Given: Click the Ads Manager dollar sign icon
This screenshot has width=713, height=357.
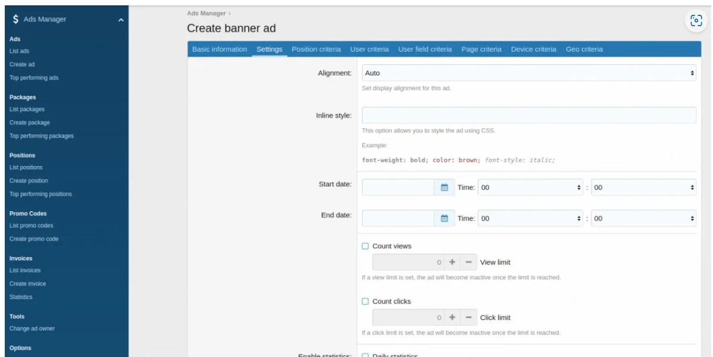Looking at the screenshot, I should (x=15, y=20).
